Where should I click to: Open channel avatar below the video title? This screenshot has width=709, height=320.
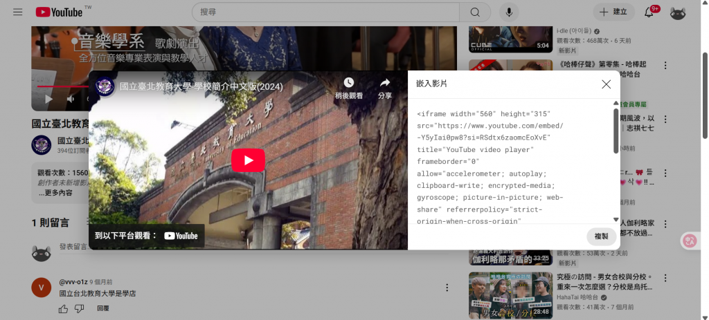[x=41, y=145]
